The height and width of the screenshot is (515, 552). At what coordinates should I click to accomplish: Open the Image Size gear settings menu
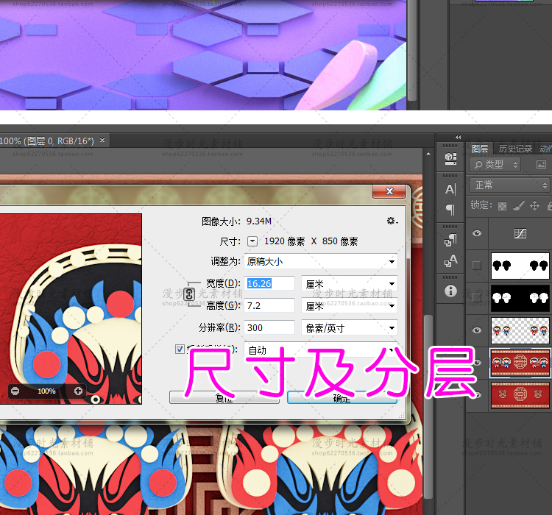click(x=392, y=221)
